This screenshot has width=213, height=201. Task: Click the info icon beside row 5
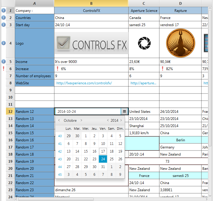pos(4,61)
